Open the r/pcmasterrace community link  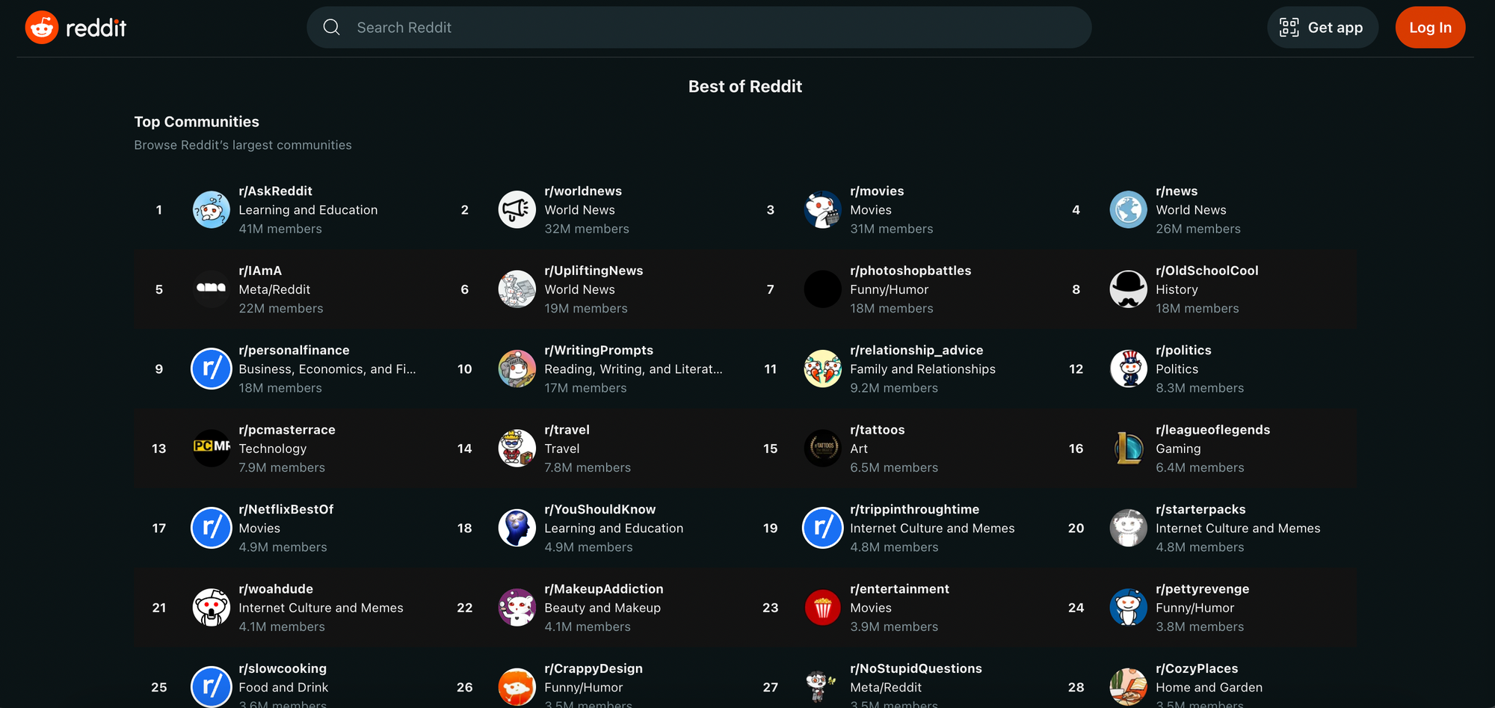(x=287, y=430)
